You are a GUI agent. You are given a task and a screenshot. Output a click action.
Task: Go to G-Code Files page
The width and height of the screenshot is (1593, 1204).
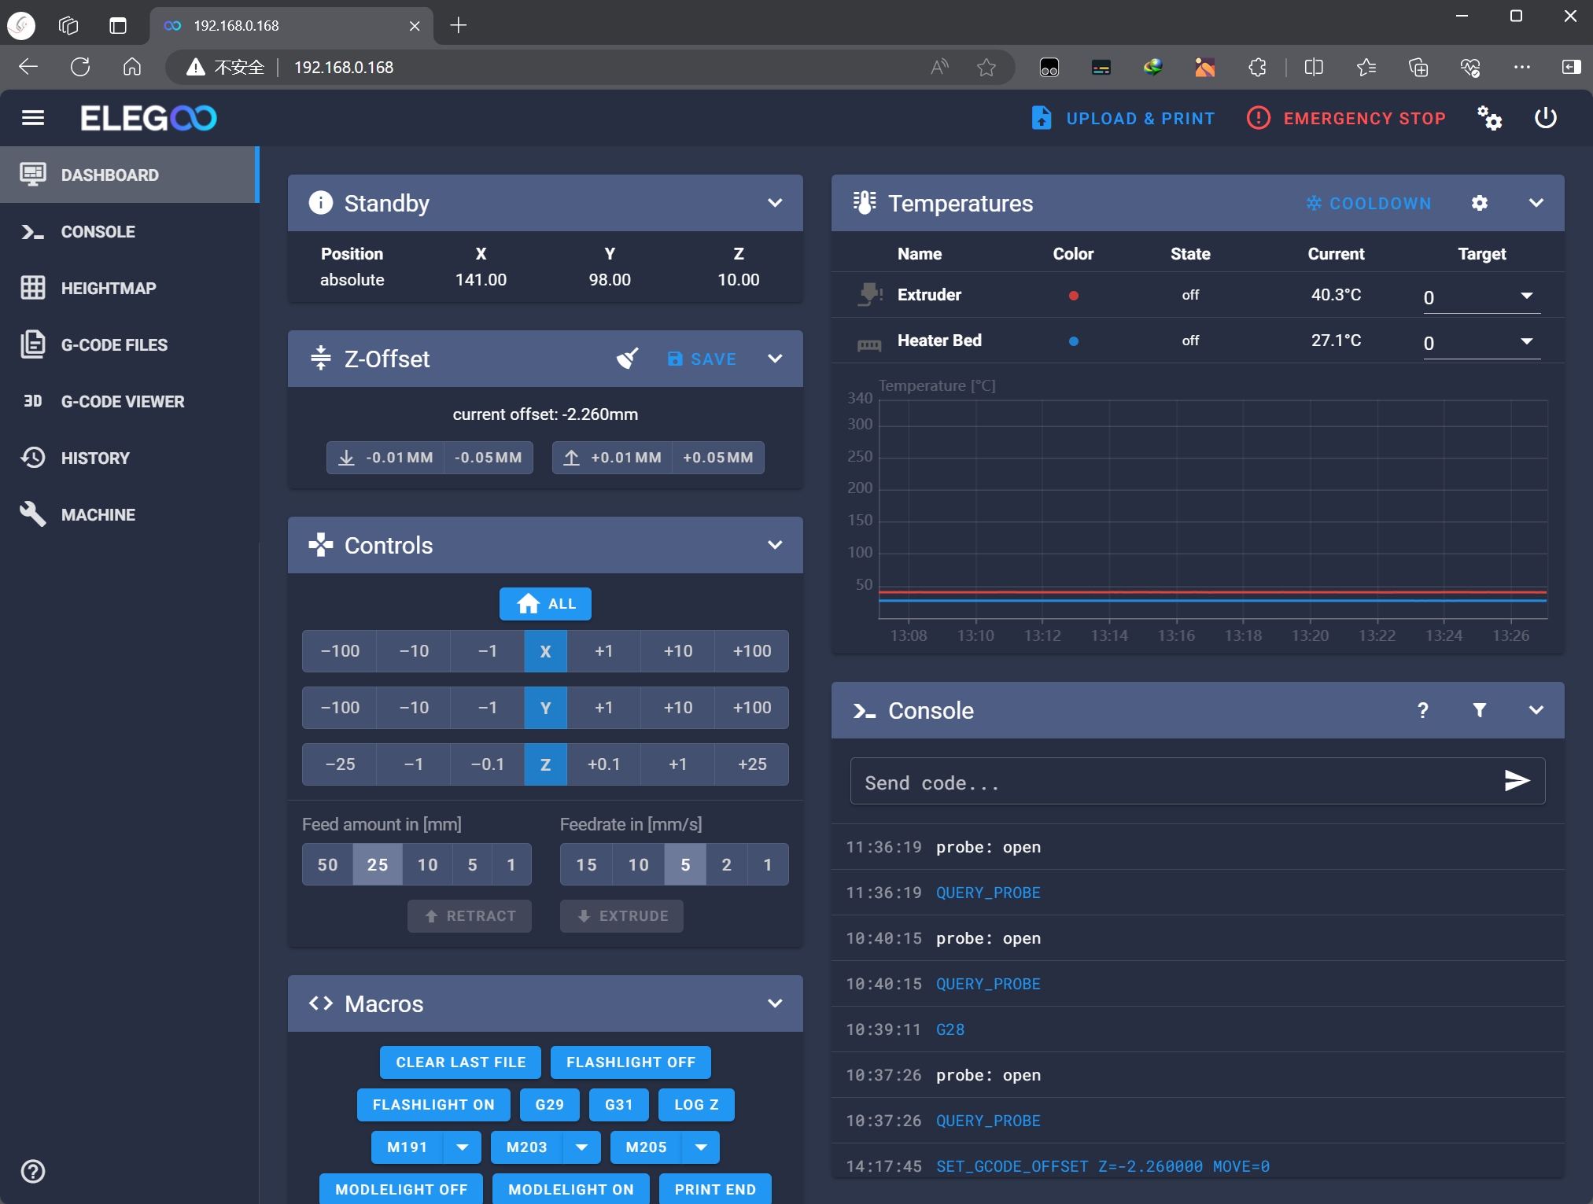(x=114, y=345)
